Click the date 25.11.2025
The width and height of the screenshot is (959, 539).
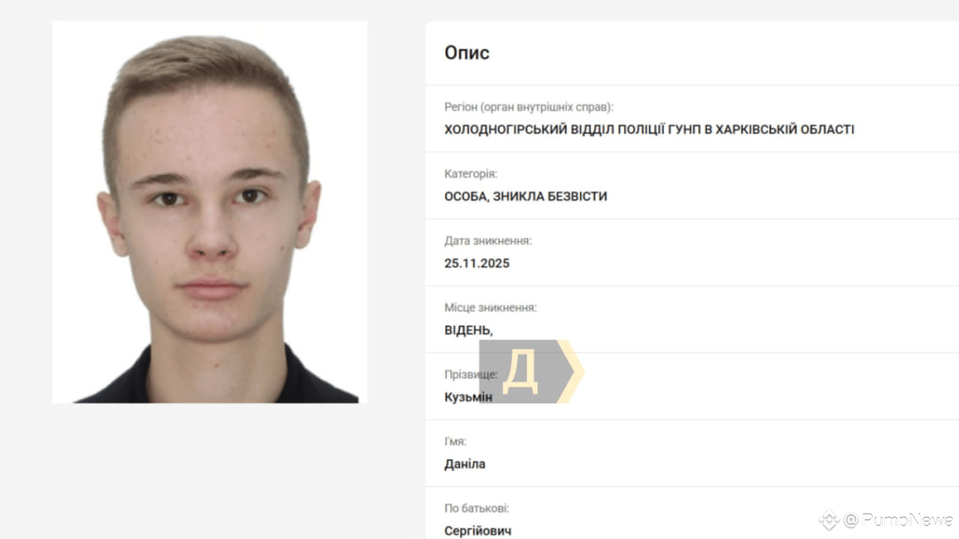tap(477, 264)
